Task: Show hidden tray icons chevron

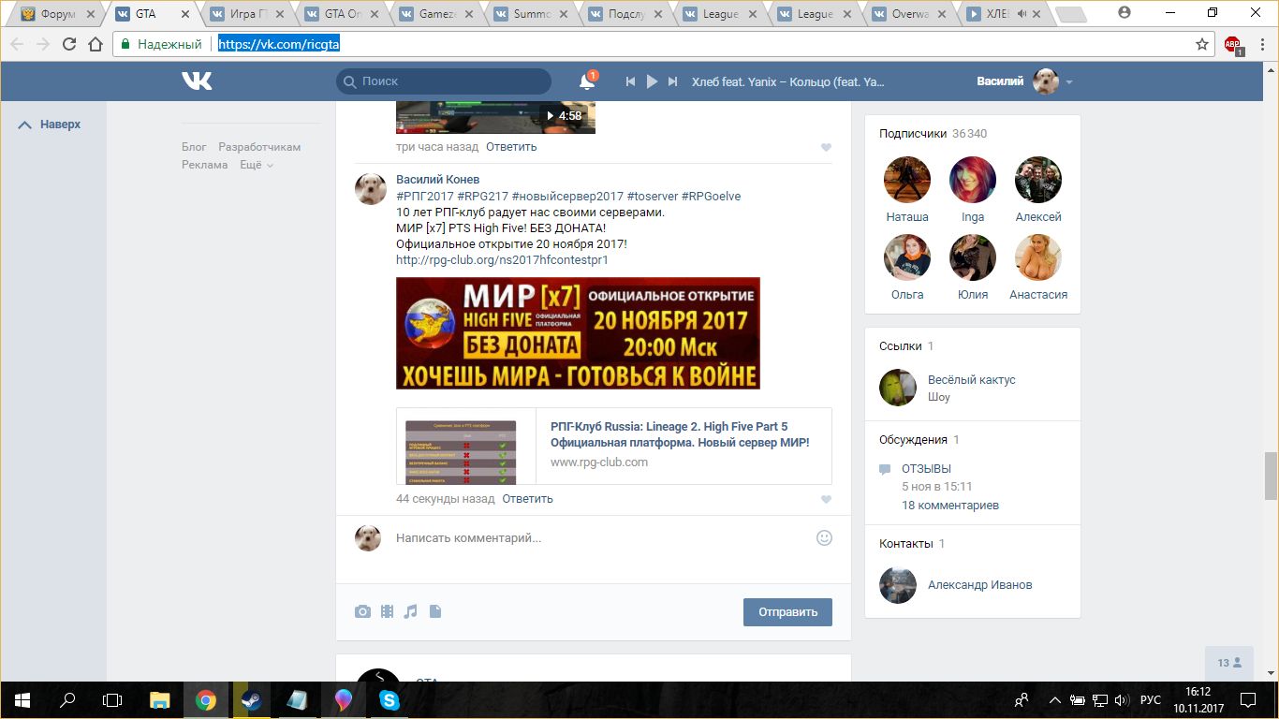Action: pos(1055,700)
